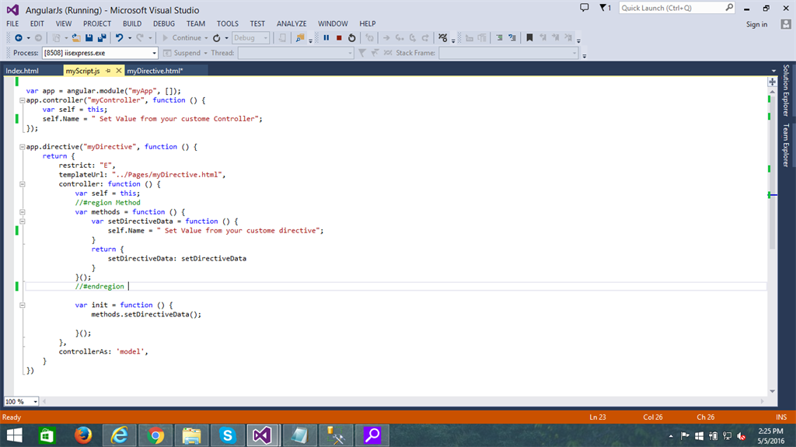Close the myScript.js tab
This screenshot has width=796, height=447.
click(x=119, y=71)
